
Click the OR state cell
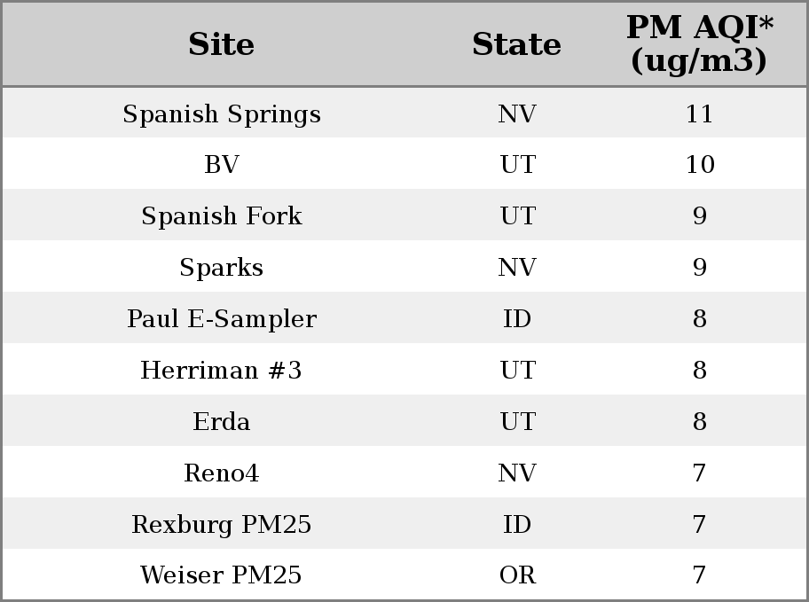[x=517, y=575]
